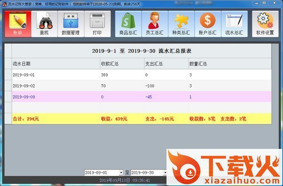Image resolution: width=283 pixels, height=186 pixels.
Task: Open 种类总汇 puzzle piece summary
Action: [x=182, y=24]
